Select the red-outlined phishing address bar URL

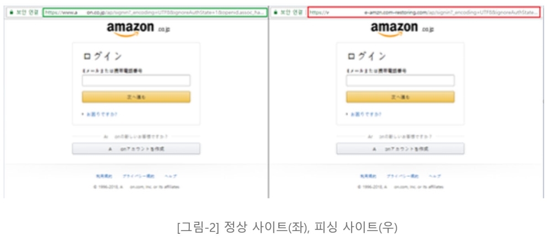click(424, 12)
